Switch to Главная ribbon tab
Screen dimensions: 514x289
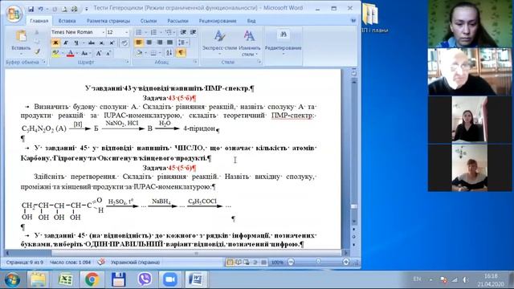pos(39,21)
